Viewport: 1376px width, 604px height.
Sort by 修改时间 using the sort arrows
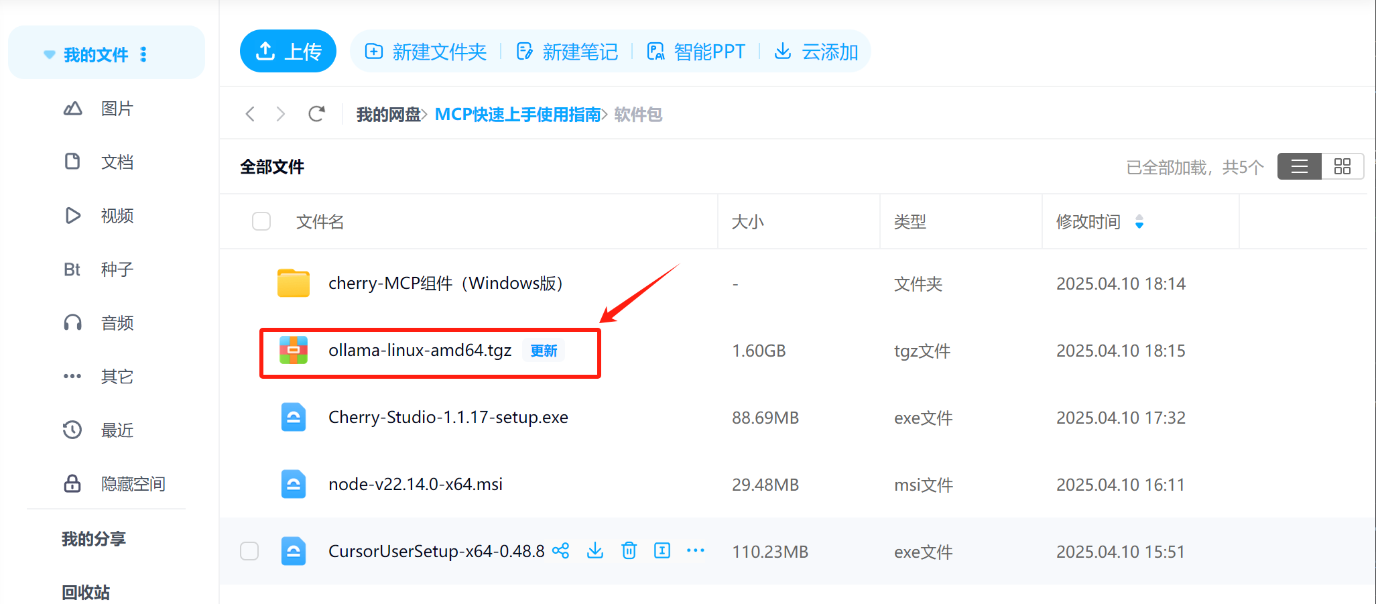1139,221
